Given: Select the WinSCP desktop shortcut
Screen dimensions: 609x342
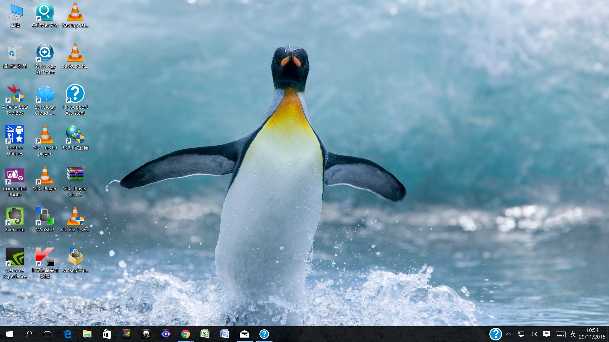Looking at the screenshot, I should tap(45, 220).
